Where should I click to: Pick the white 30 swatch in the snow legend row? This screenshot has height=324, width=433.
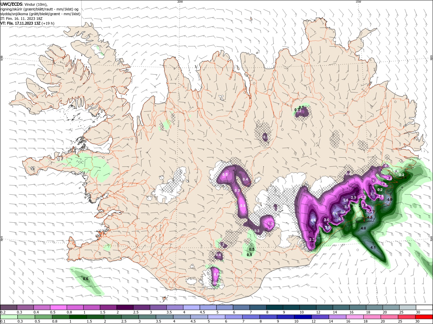(425, 307)
